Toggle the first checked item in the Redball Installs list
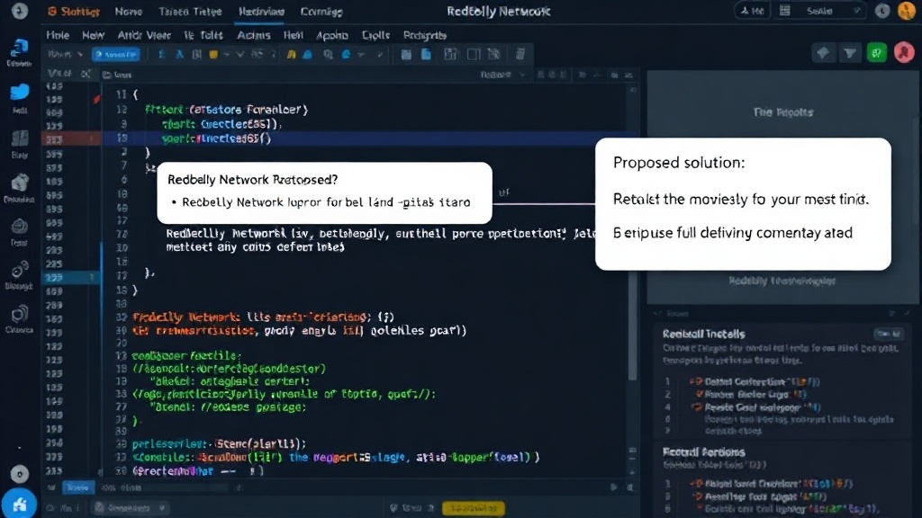The width and height of the screenshot is (922, 518). click(x=696, y=381)
